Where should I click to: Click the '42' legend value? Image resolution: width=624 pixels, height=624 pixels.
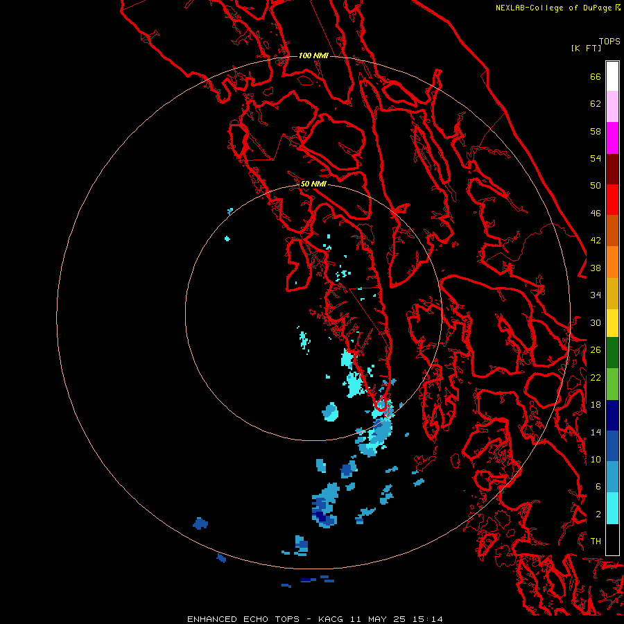coord(596,241)
